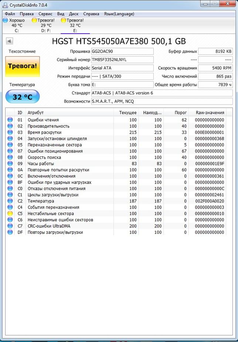
Task: Open the Вид menu
Action: tap(61, 14)
